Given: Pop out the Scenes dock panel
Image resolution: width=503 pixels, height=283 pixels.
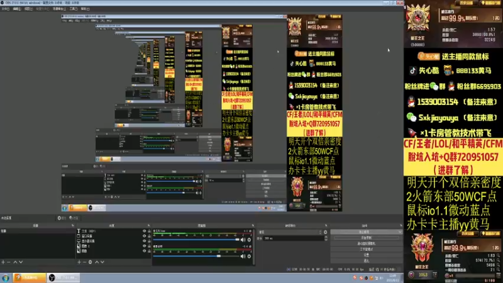Looking at the screenshot, I should pos(72,226).
